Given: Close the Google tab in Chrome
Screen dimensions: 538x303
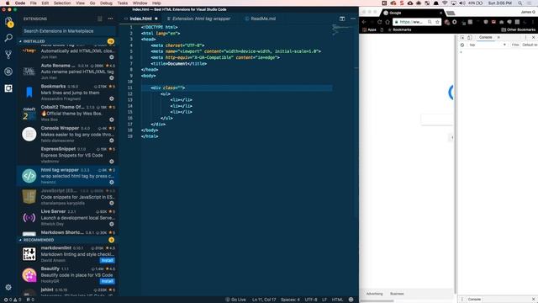Looking at the screenshot, I should coord(440,13).
